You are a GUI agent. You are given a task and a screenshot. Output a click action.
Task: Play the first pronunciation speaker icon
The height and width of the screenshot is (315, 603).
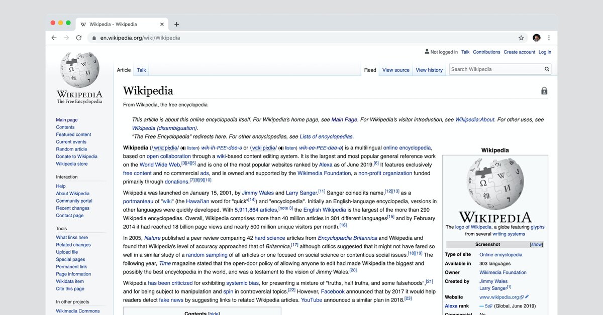183,148
